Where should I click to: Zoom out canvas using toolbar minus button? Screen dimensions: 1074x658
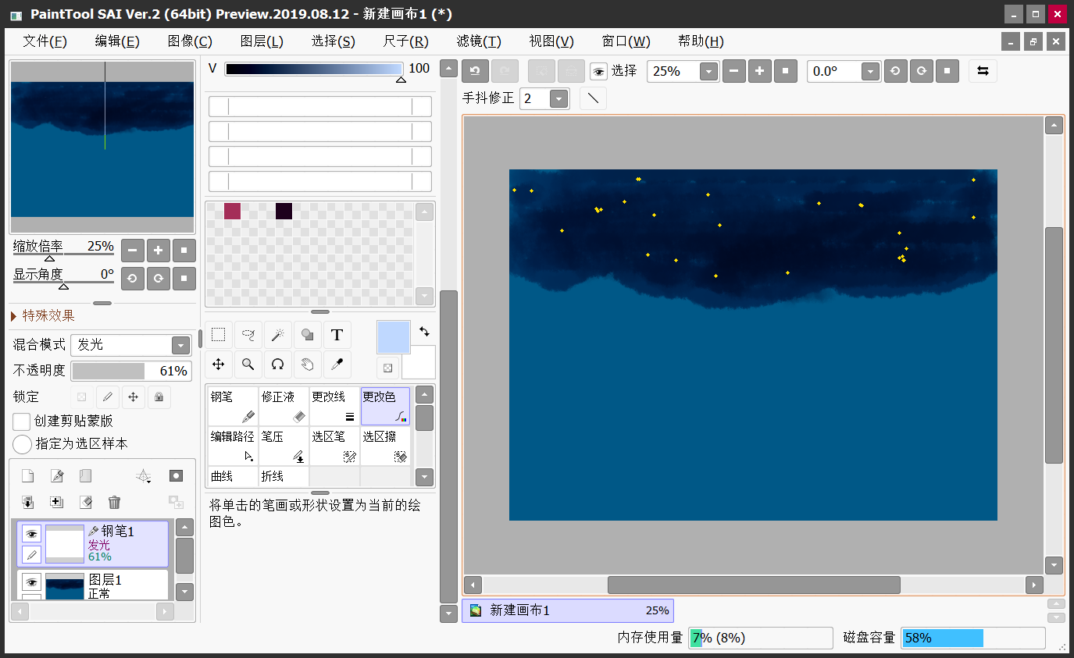[x=733, y=71]
